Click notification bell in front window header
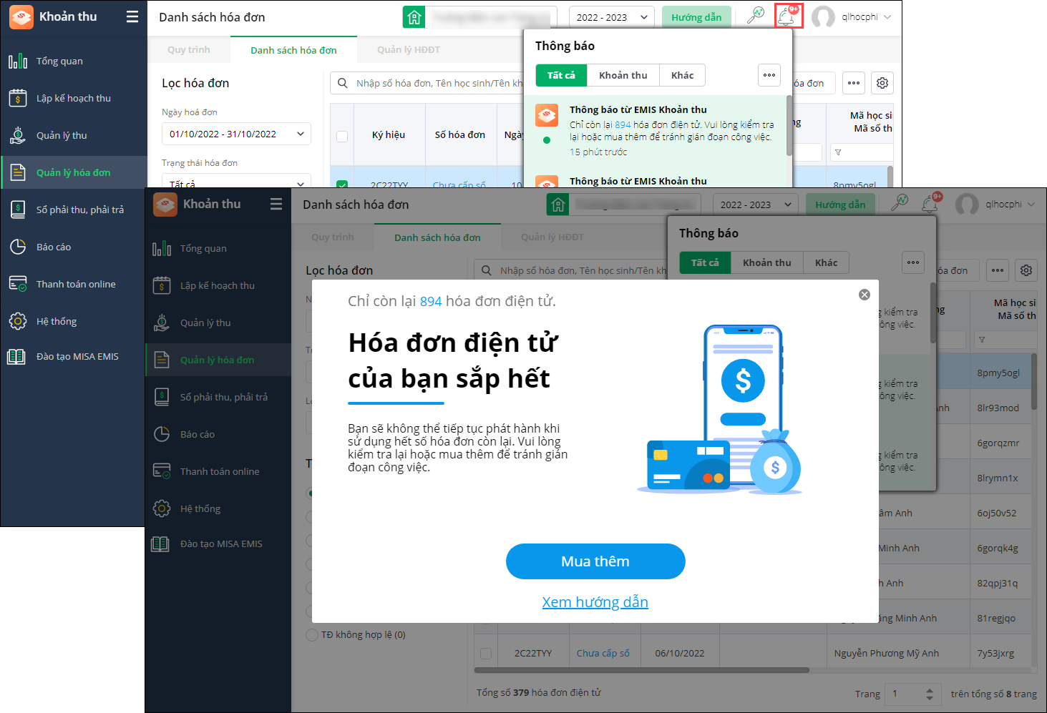The image size is (1047, 713). click(931, 204)
